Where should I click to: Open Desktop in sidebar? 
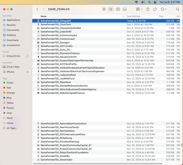(11, 35)
